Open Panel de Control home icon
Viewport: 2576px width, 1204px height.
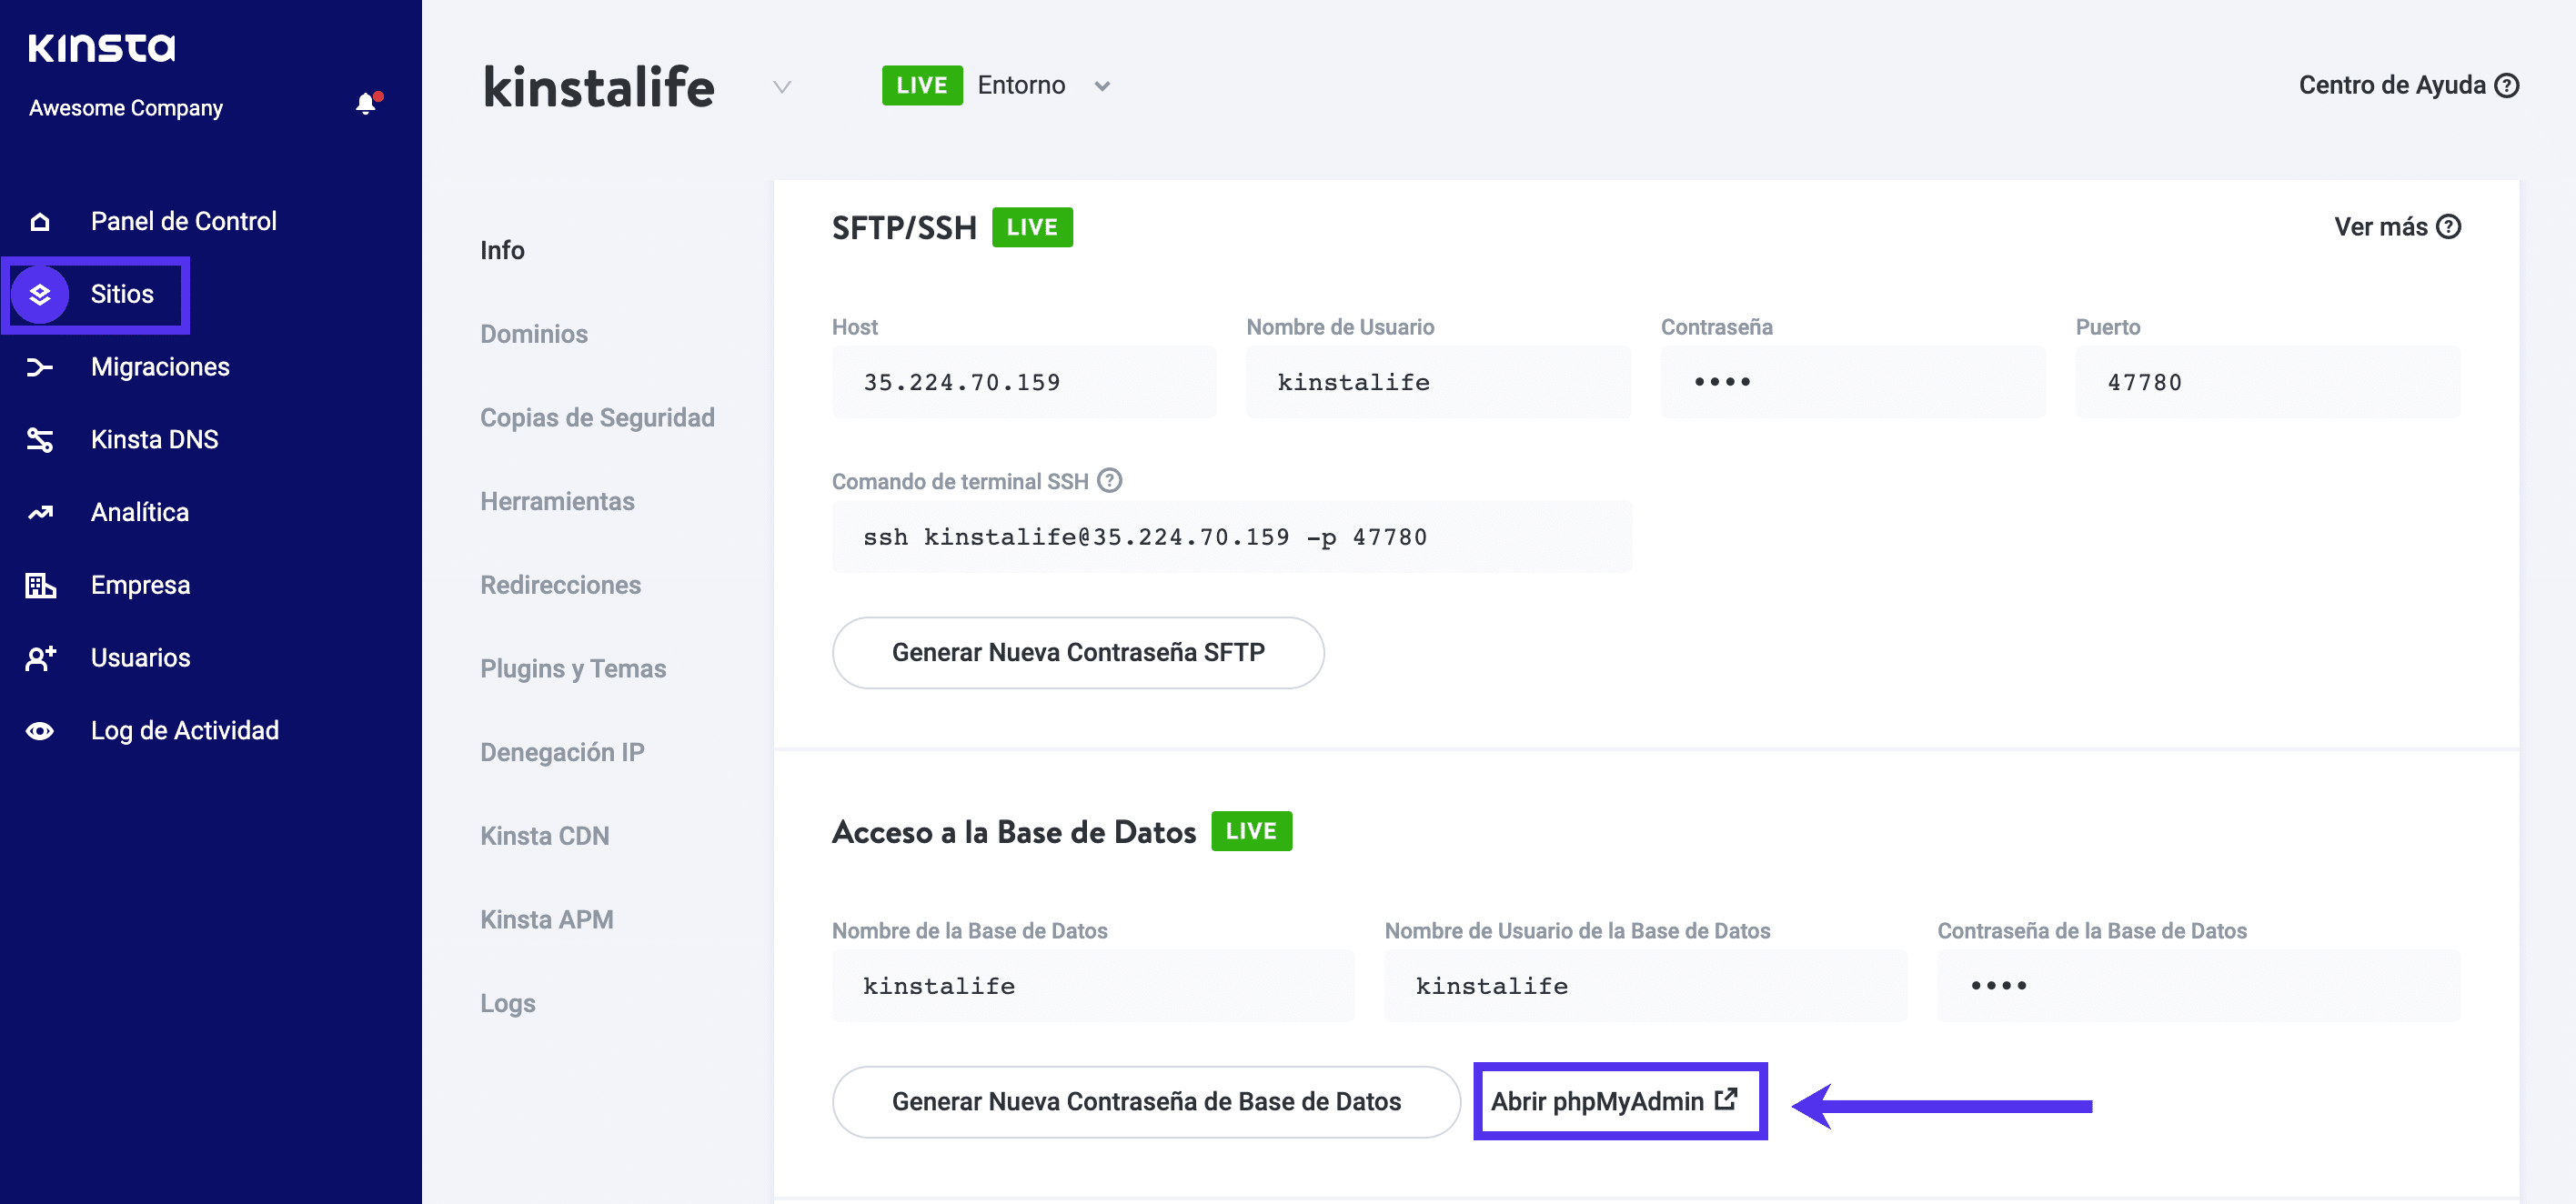[40, 221]
